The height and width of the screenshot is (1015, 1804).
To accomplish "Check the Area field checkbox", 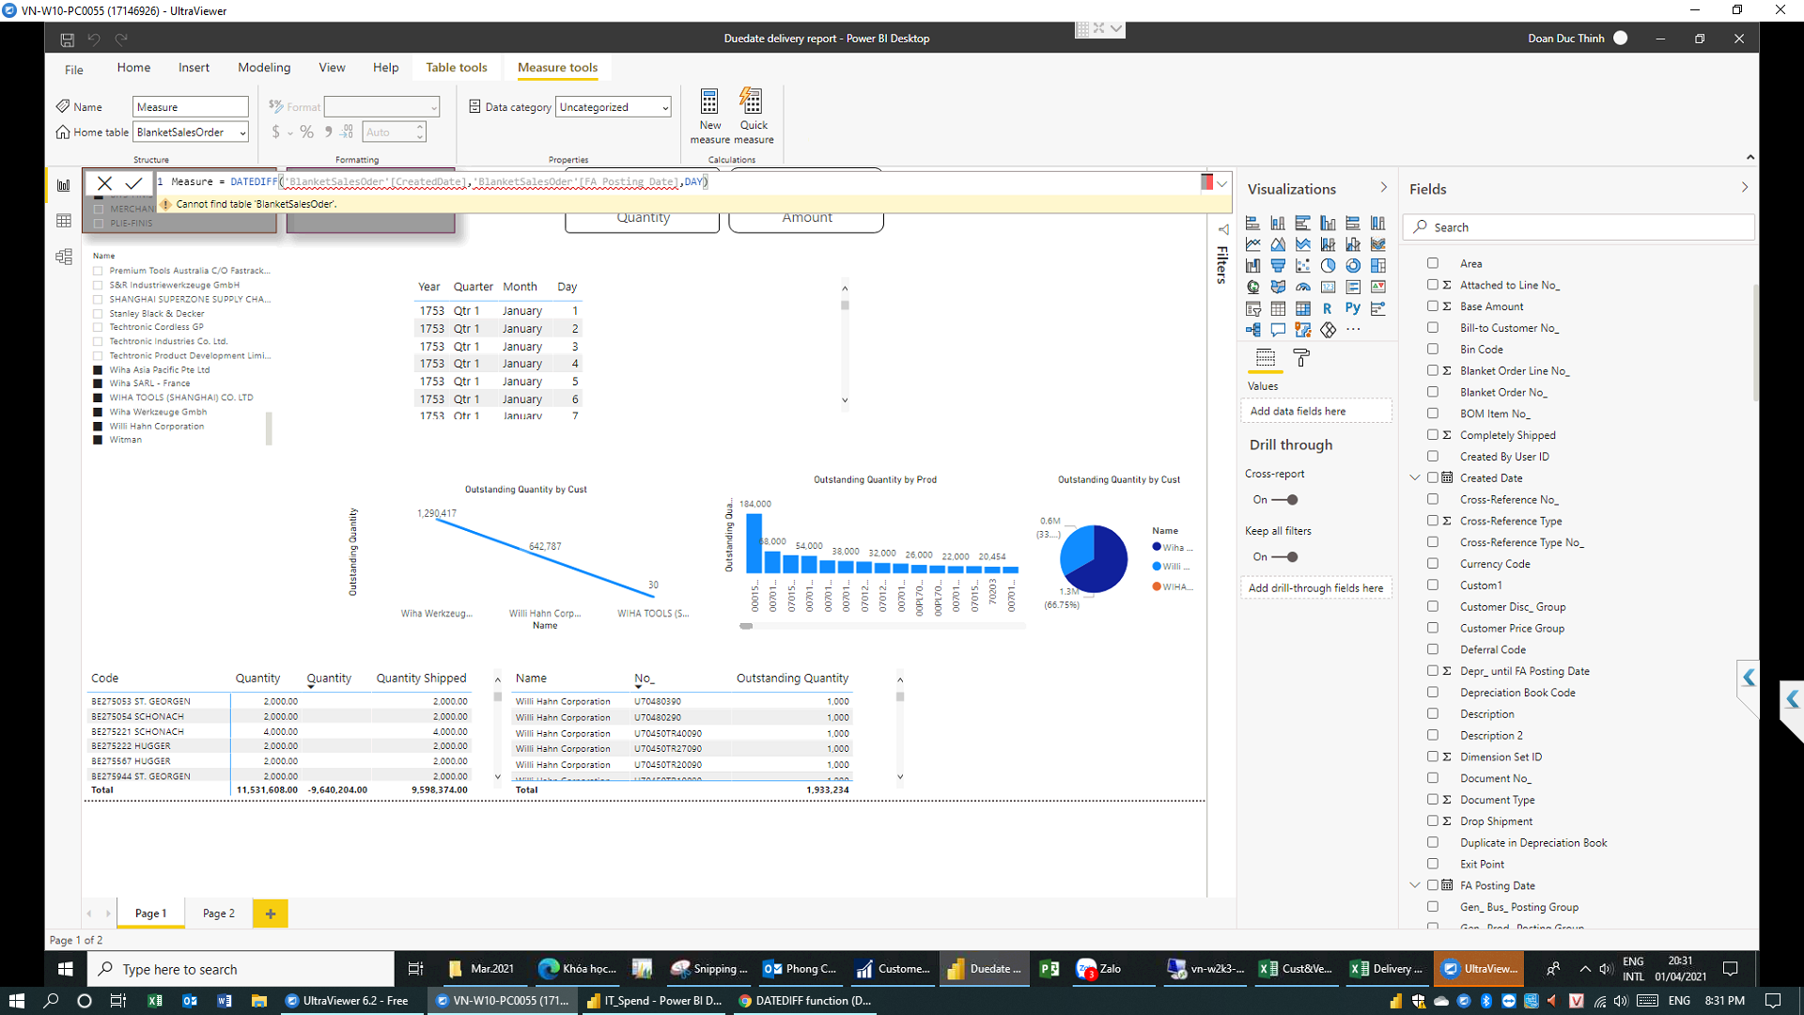I will (x=1433, y=263).
